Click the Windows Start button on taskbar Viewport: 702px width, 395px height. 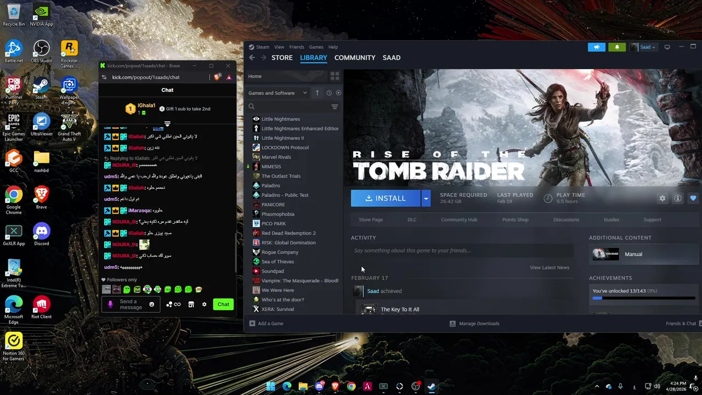(270, 386)
